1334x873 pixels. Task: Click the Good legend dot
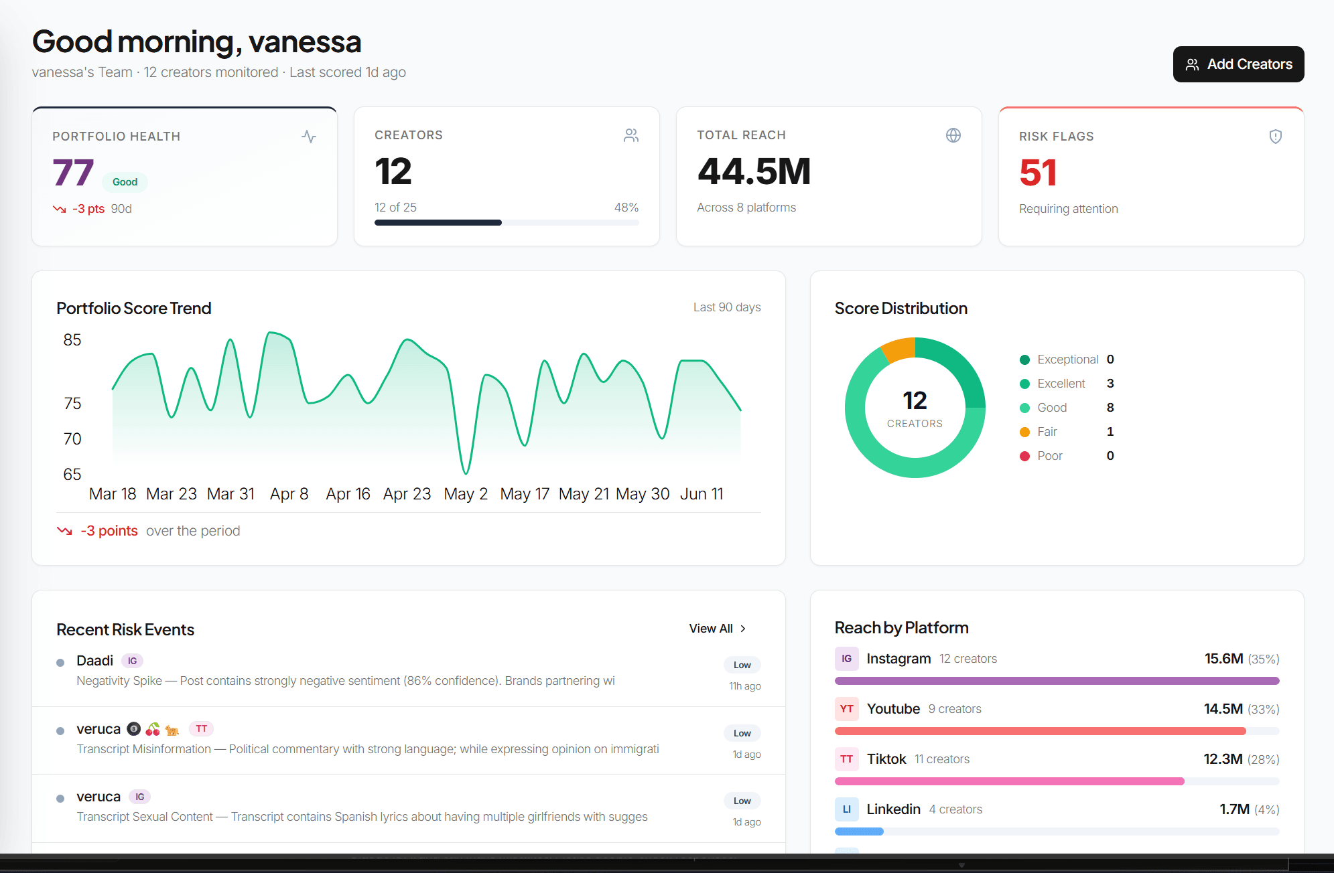tap(1024, 408)
